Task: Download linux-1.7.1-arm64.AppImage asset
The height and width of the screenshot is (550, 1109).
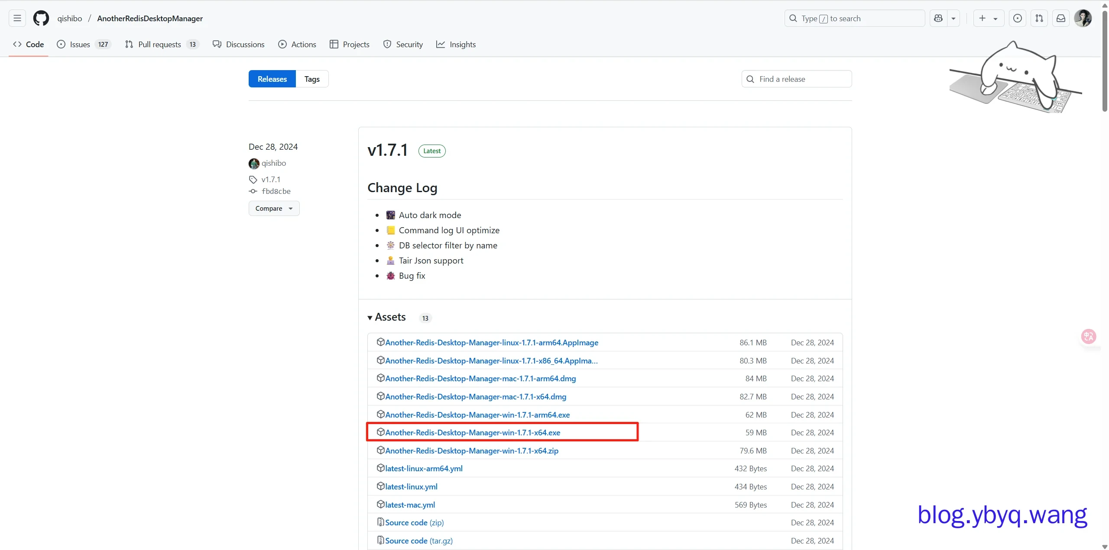Action: tap(492, 342)
